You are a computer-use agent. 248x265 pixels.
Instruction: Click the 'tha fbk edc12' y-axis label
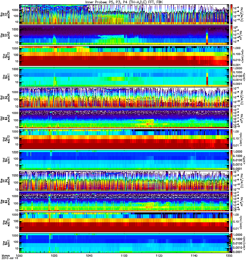6,56
